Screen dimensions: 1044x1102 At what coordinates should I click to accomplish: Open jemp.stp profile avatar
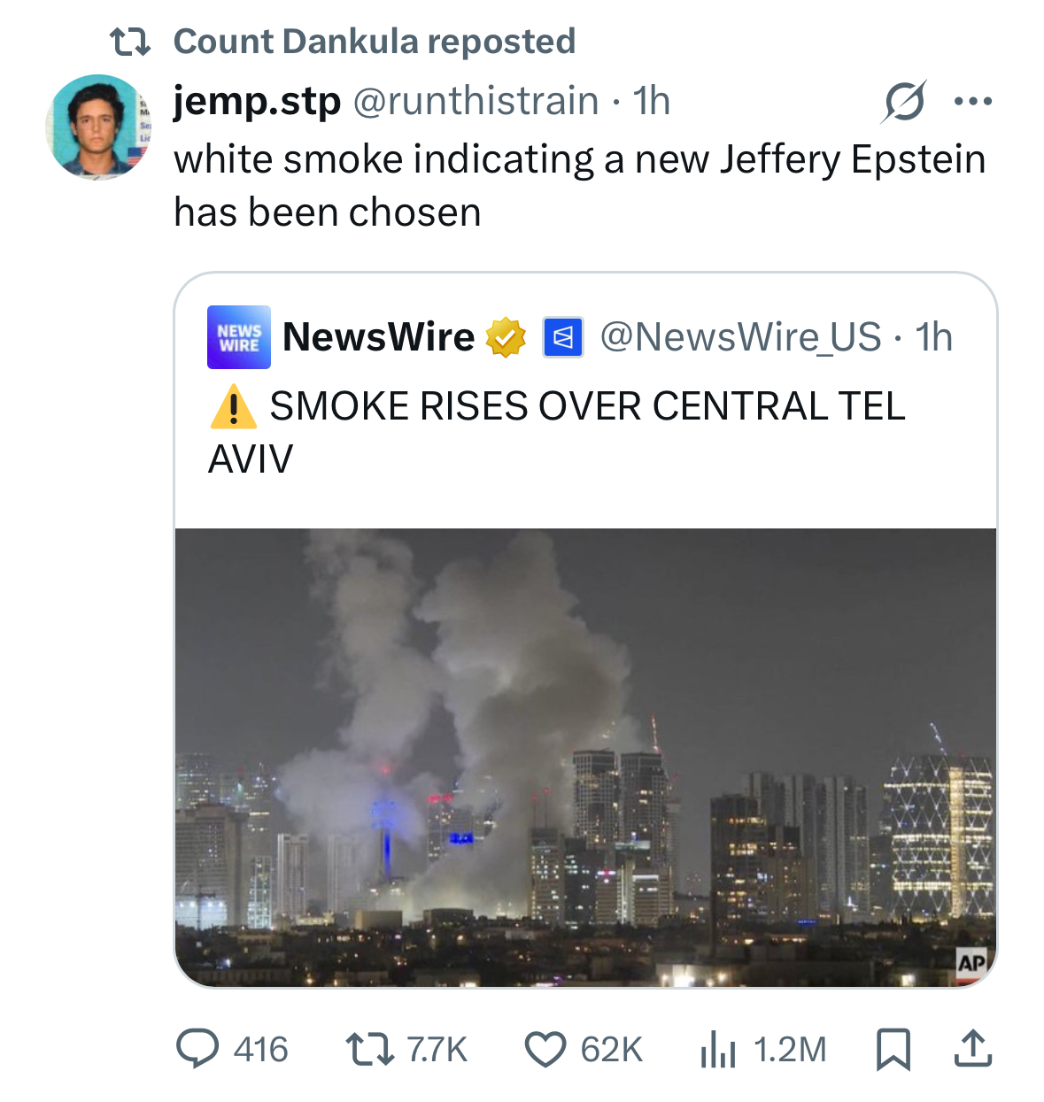coord(98,127)
